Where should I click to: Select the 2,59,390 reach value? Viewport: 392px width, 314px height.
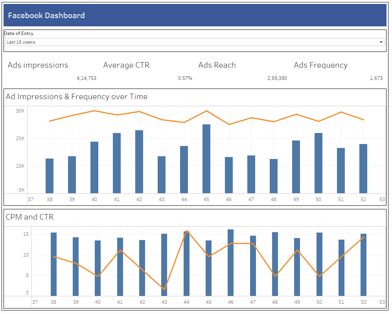point(277,78)
